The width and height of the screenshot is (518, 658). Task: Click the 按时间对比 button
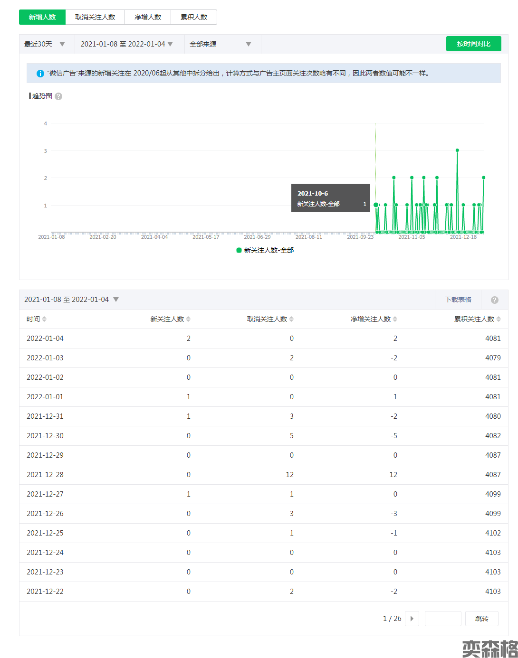473,44
